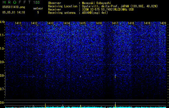169x108 pixels.
Task: Click the date stamp 05.05.01 14:10
Action: (14, 12)
